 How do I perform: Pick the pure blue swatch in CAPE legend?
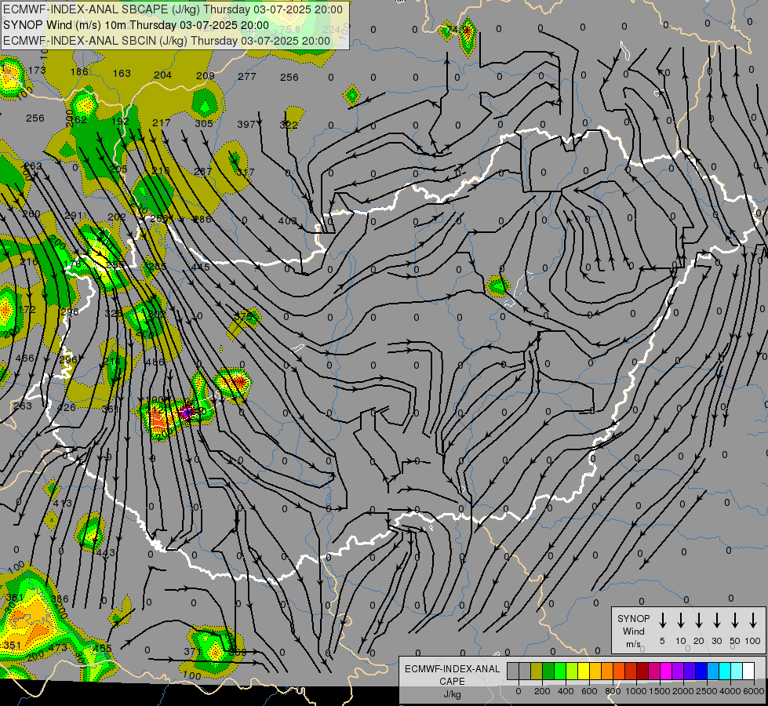tap(701, 671)
